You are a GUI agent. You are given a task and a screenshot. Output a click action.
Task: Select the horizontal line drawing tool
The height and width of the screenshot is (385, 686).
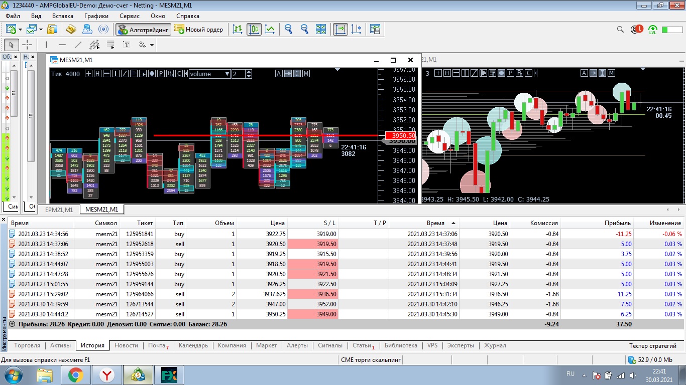[62, 45]
